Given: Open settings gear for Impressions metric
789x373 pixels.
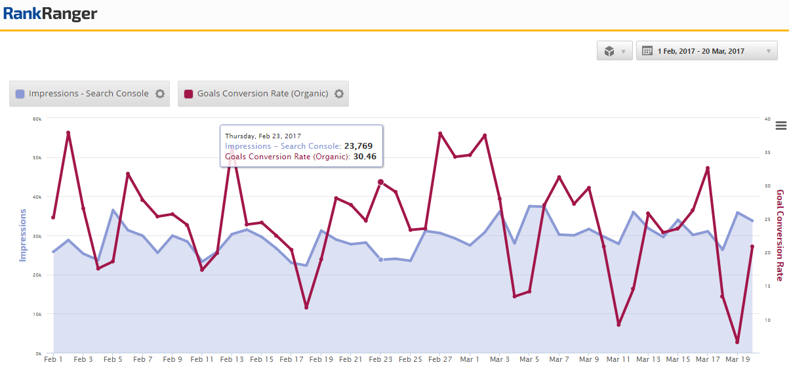Looking at the screenshot, I should pos(160,94).
